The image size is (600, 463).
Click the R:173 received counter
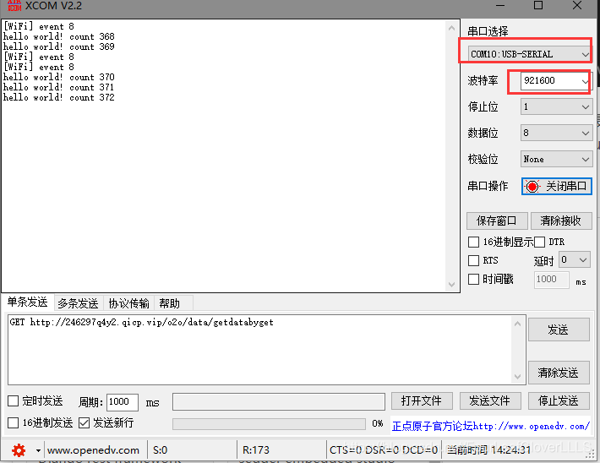pos(256,450)
